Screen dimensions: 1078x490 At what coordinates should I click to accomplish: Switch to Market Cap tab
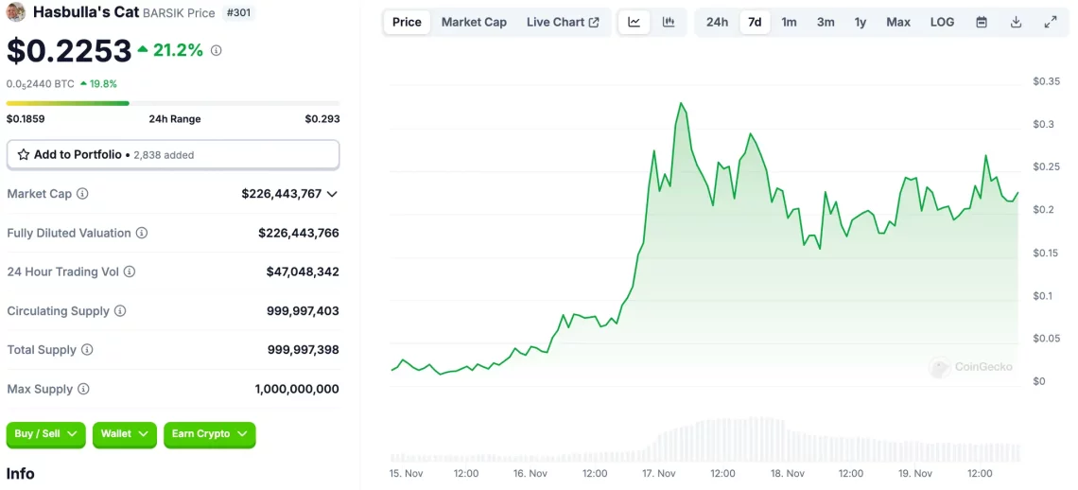tap(474, 22)
